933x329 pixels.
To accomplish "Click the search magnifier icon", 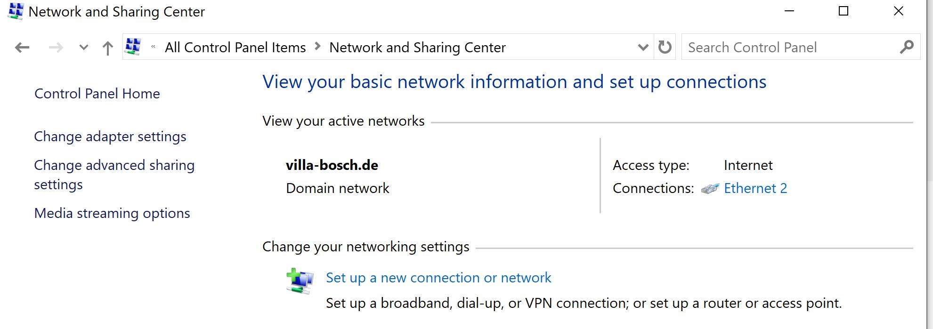I will (x=906, y=47).
